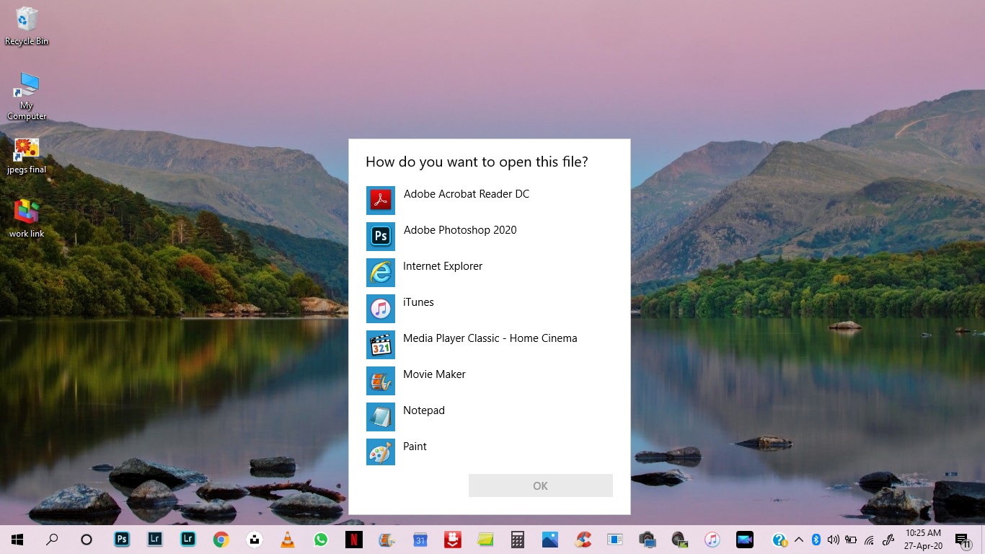Select Movie Maker in the app list
The width and height of the screenshot is (985, 554).
pos(490,381)
